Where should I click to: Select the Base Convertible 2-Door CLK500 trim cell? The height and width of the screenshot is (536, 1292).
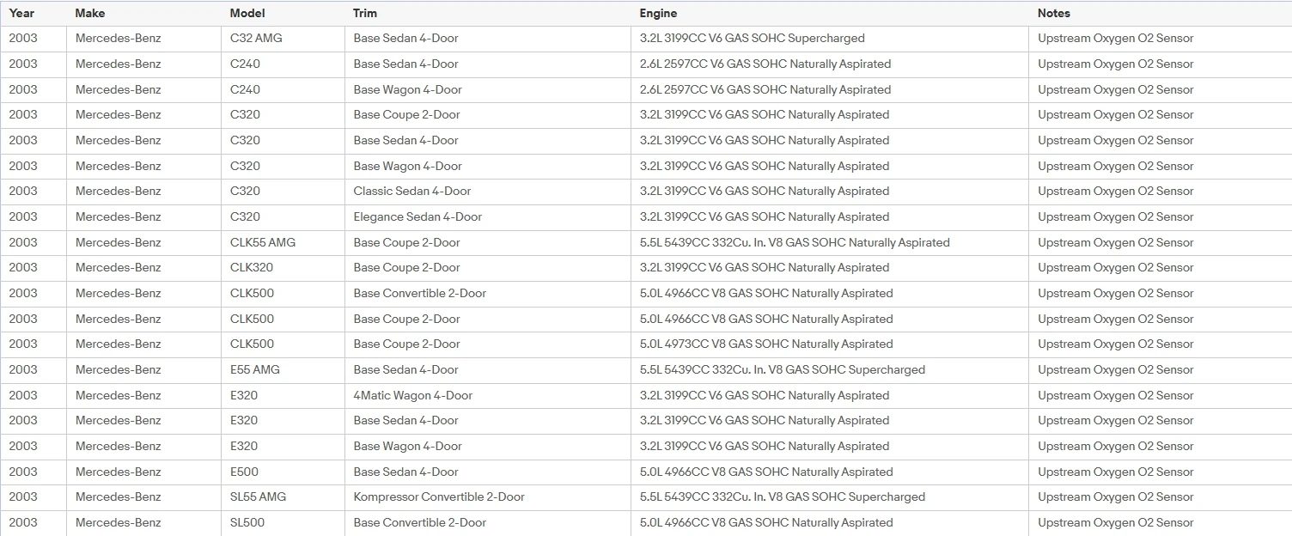(x=487, y=294)
